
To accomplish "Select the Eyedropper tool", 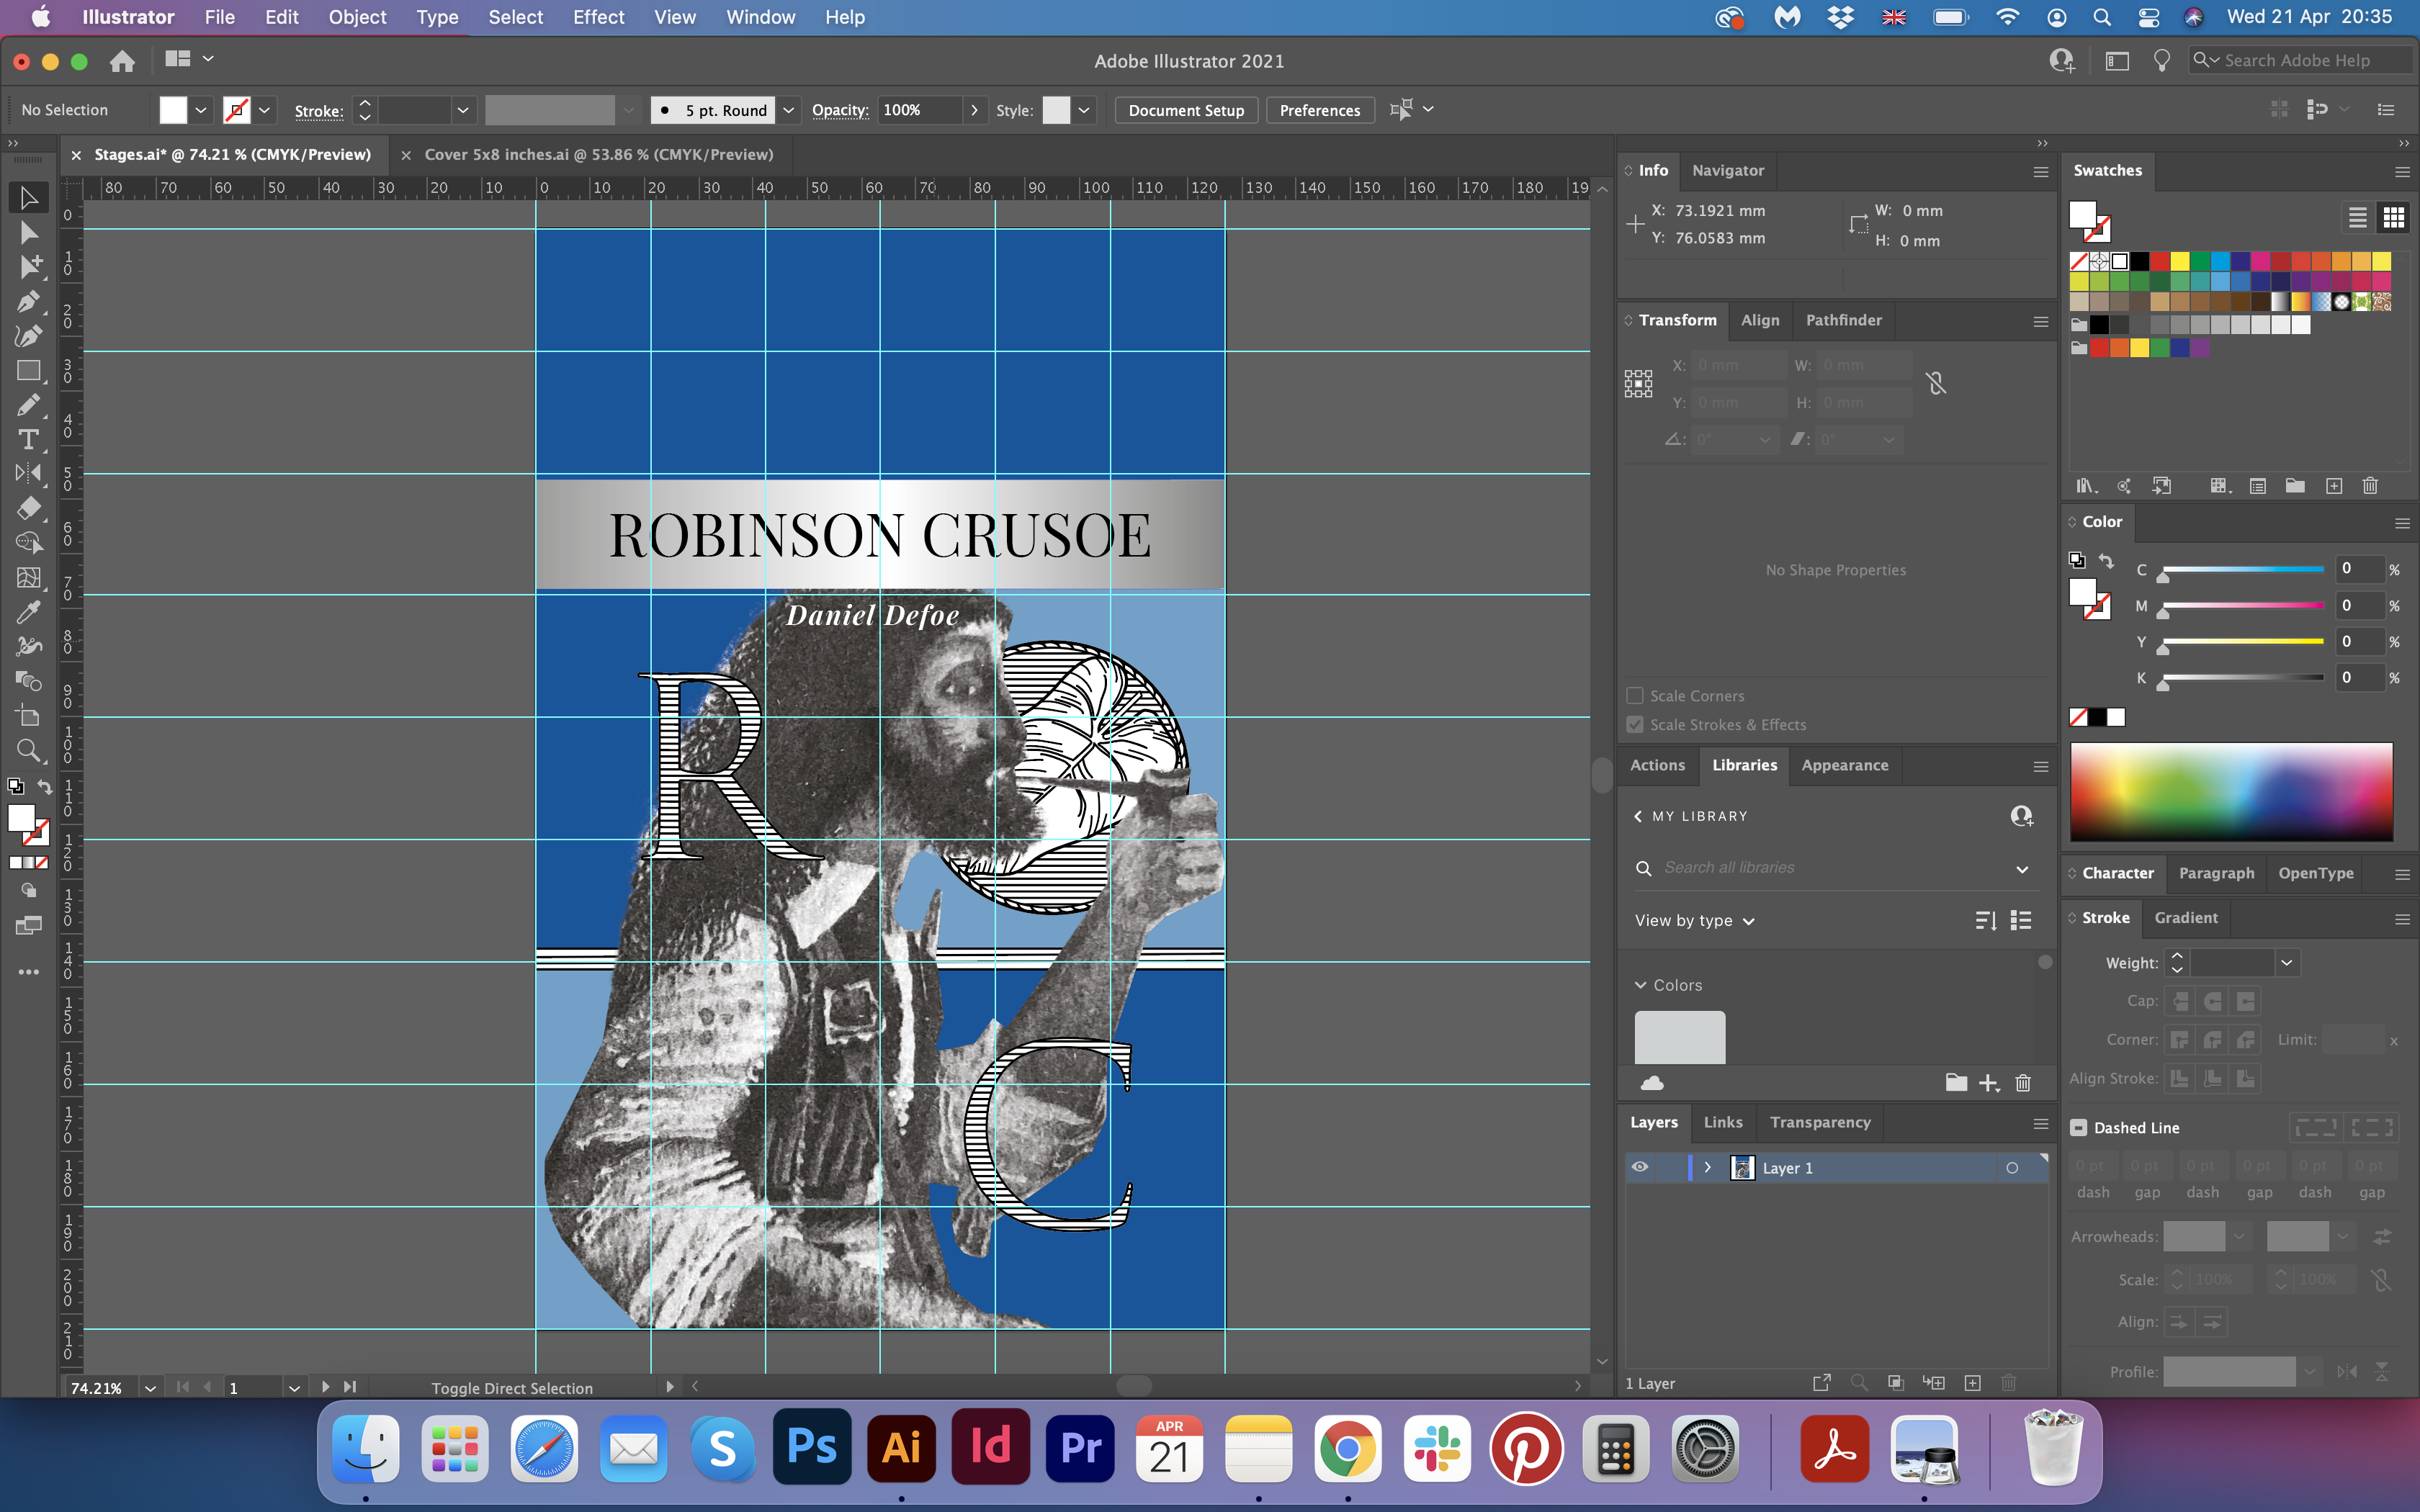I will (x=28, y=611).
